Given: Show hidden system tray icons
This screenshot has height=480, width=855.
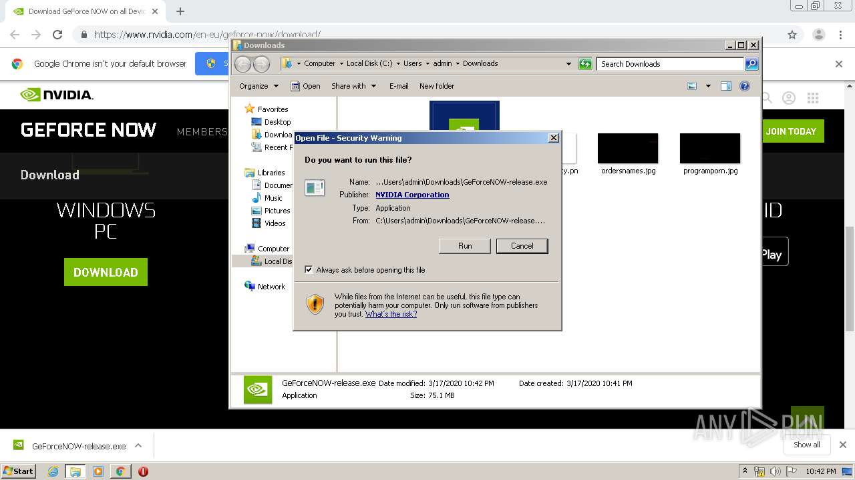Looking at the screenshot, I should coord(745,471).
